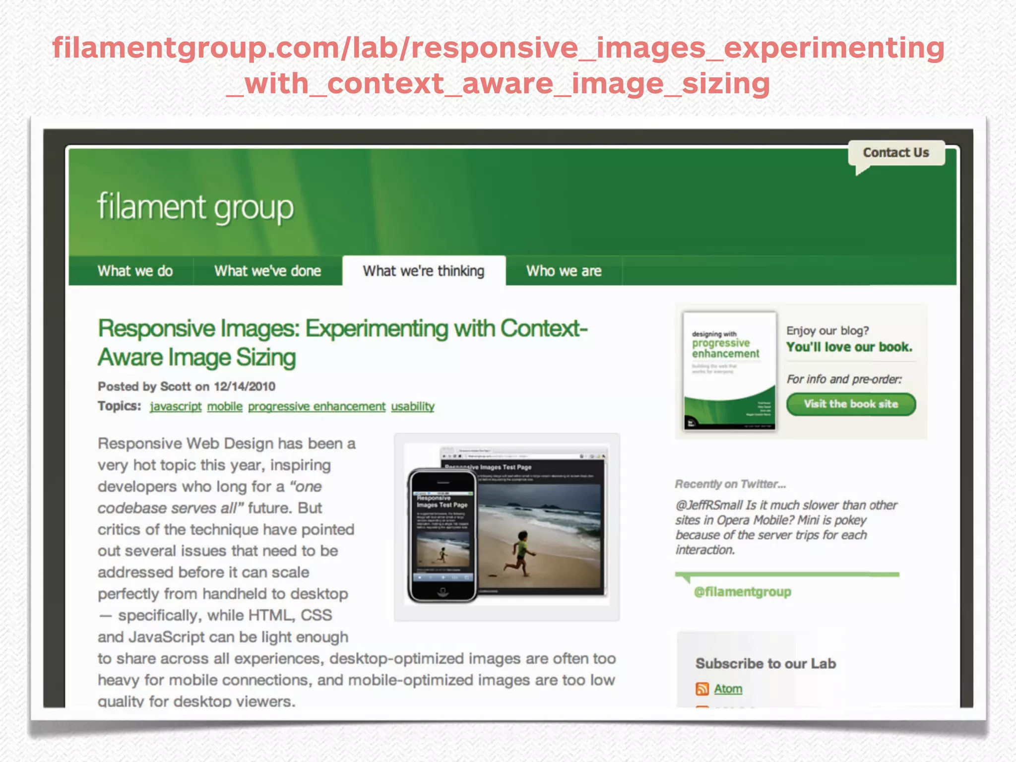Click the Contact Us speech bubble

coord(896,153)
